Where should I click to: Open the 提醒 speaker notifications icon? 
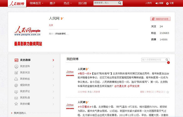tap(157, 3)
